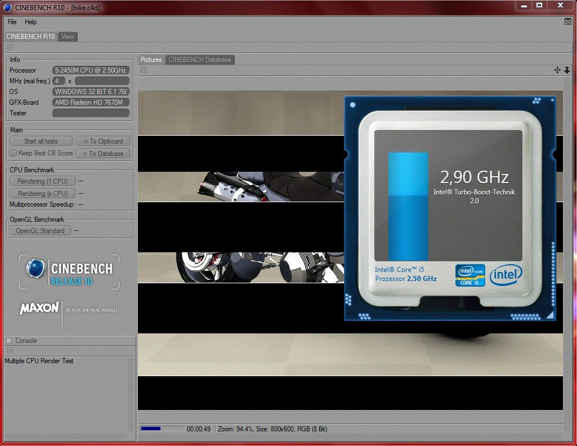Click the console panel scrollbar
Viewport: 577px width, 446px height.
coord(131,394)
